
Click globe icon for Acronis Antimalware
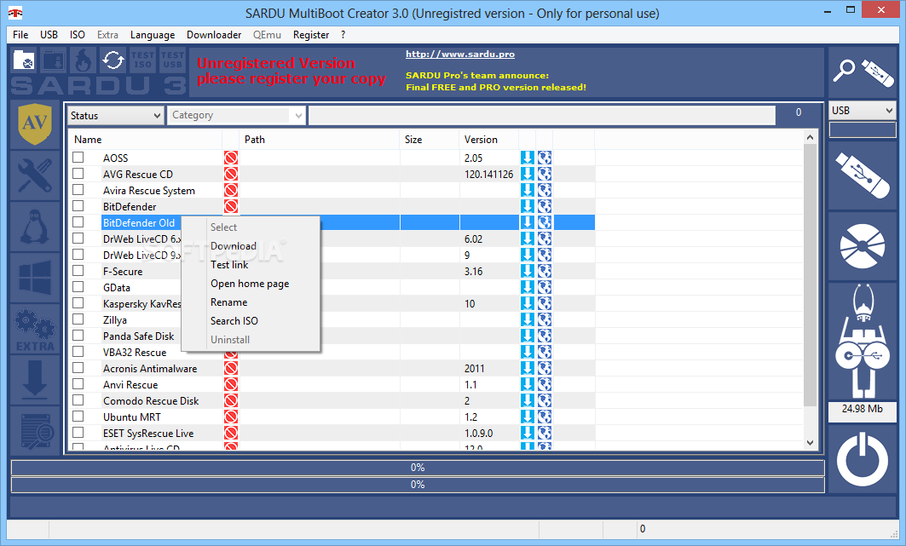coord(545,368)
